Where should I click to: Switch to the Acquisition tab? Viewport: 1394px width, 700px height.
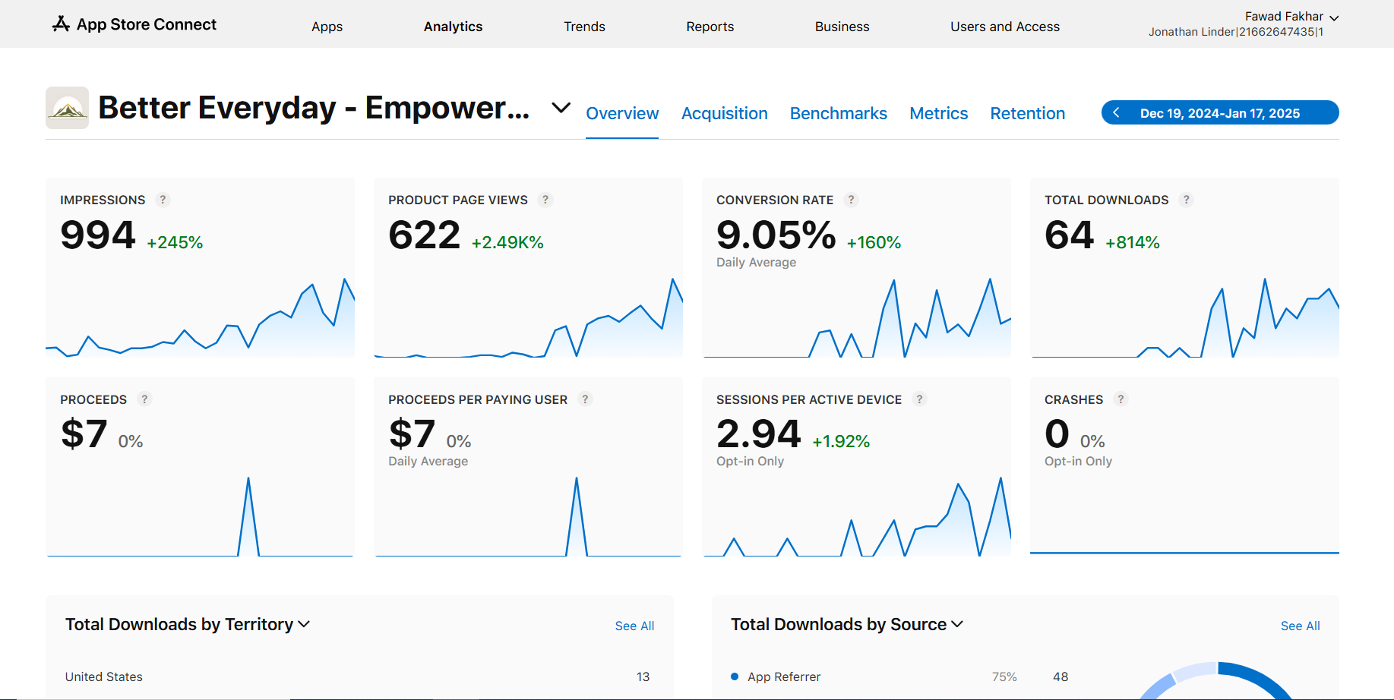pos(724,113)
